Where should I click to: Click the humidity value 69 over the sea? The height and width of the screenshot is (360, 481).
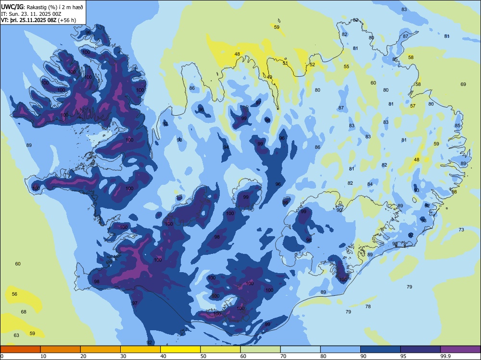(x=463, y=84)
